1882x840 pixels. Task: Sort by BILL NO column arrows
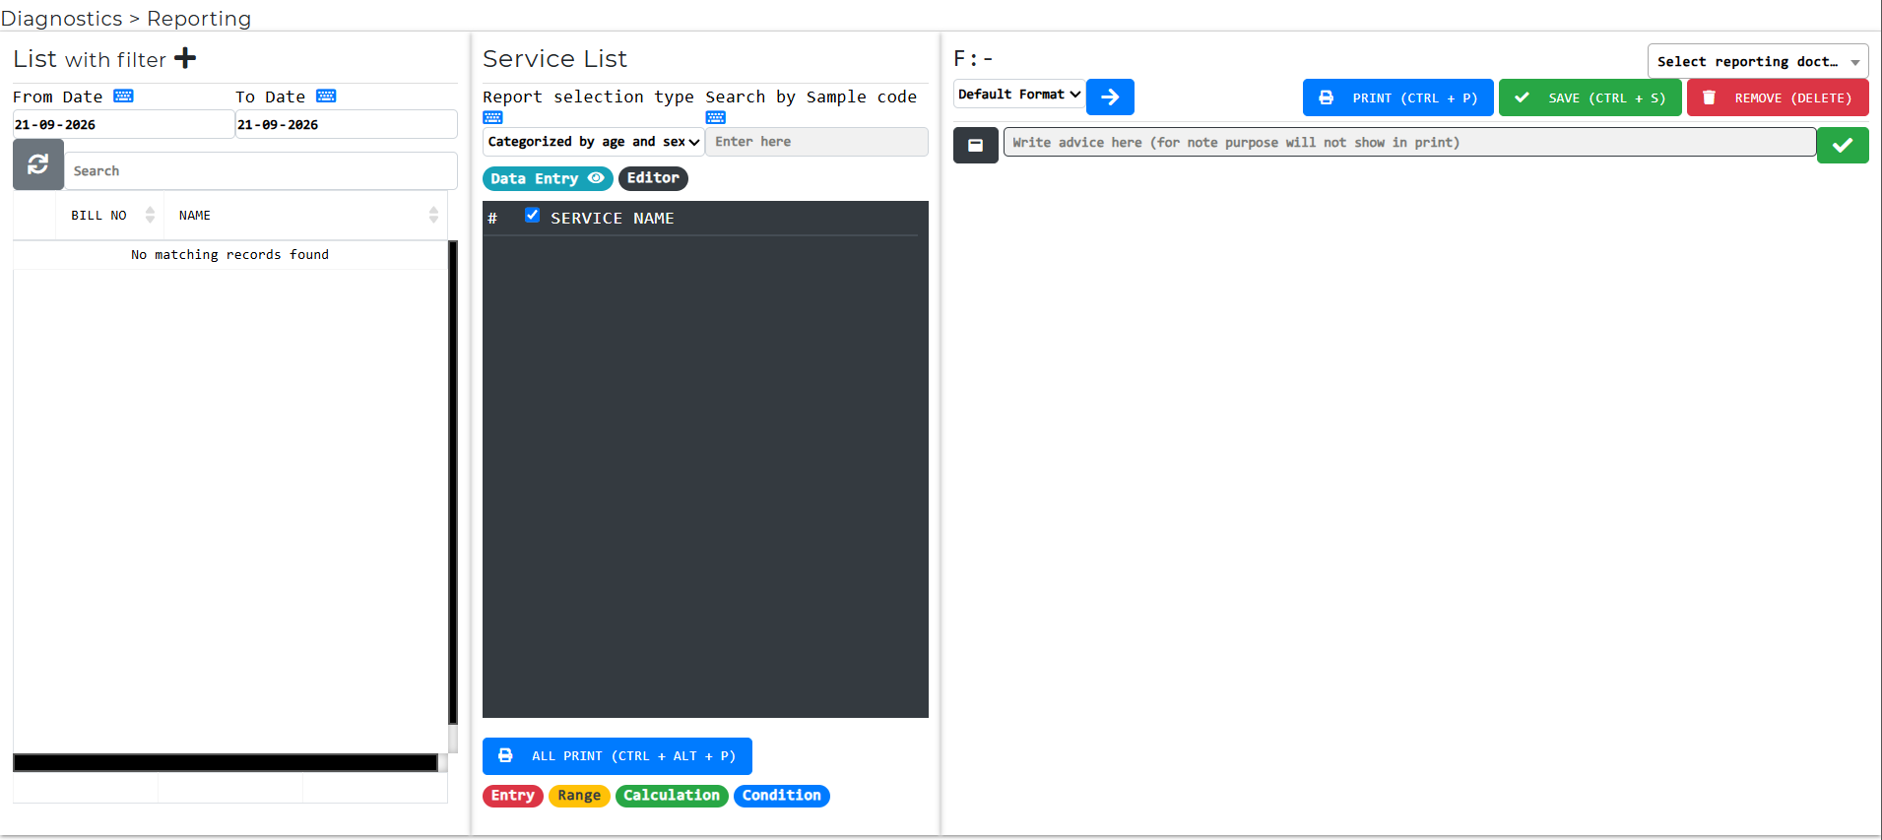point(150,215)
